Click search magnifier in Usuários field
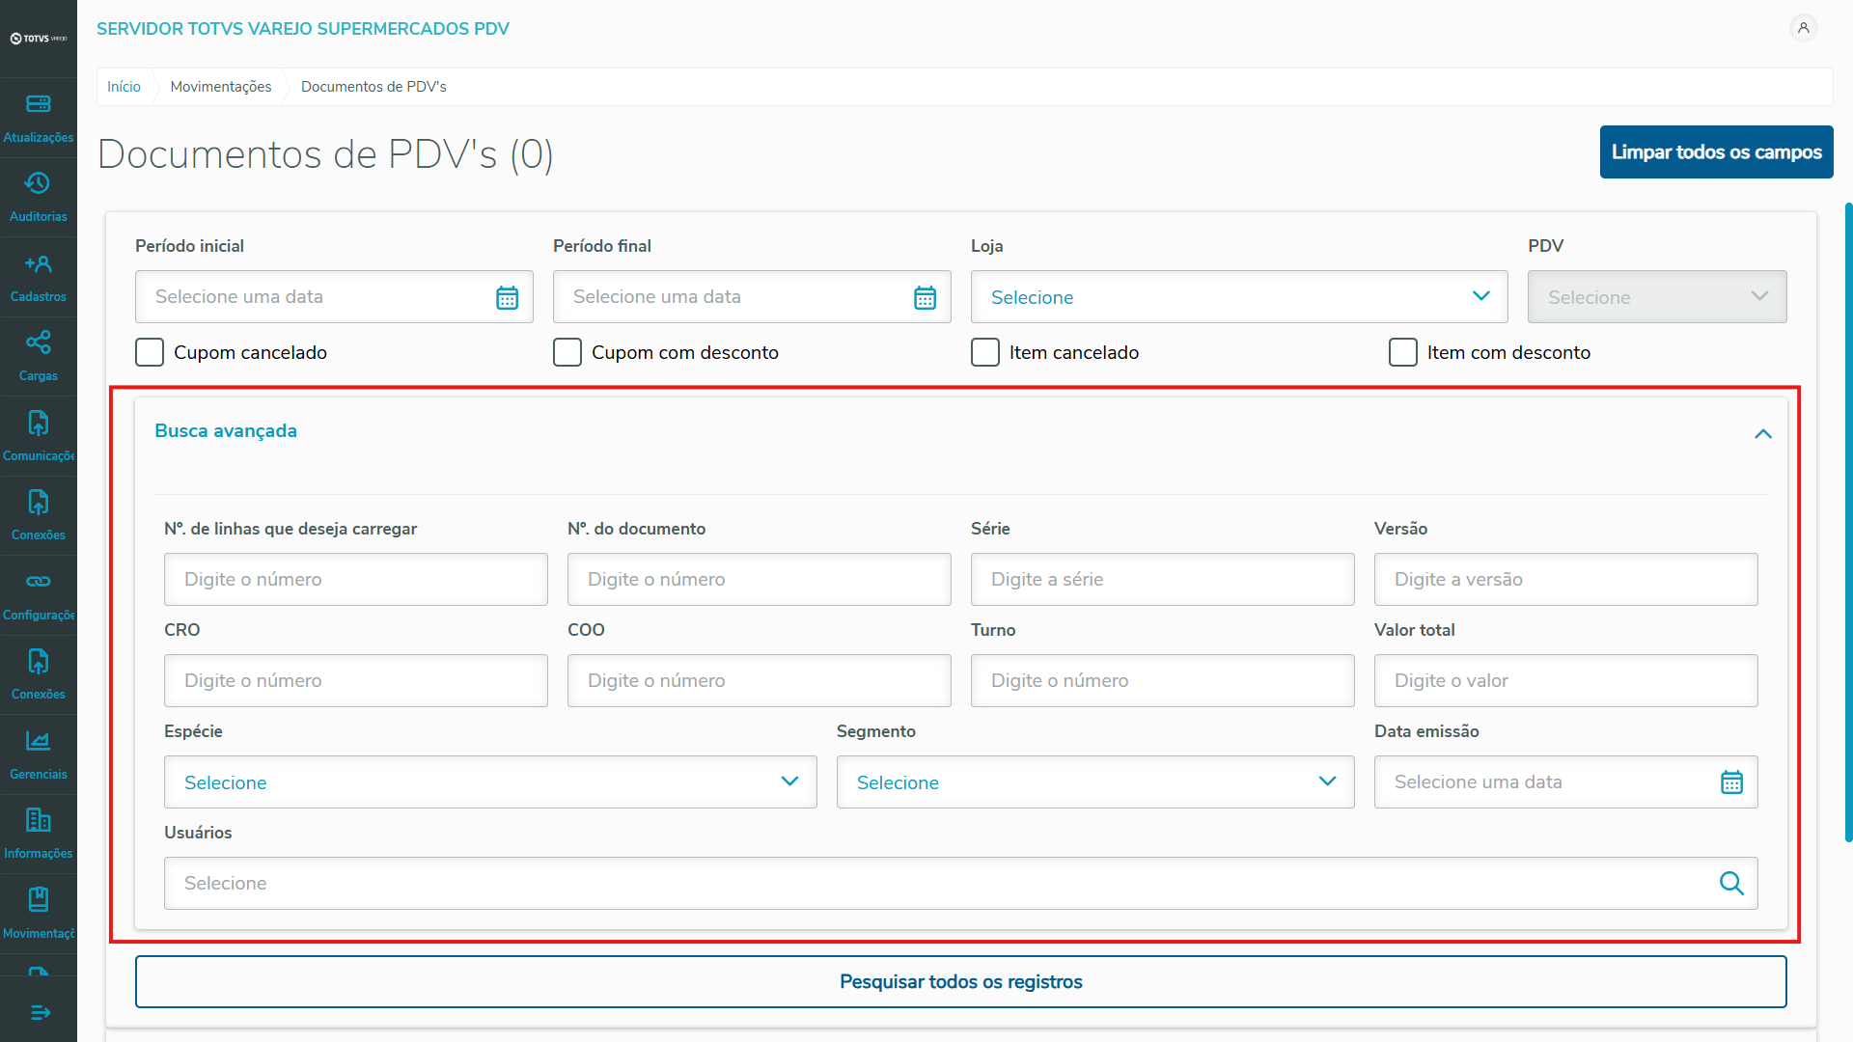 pos(1731,883)
